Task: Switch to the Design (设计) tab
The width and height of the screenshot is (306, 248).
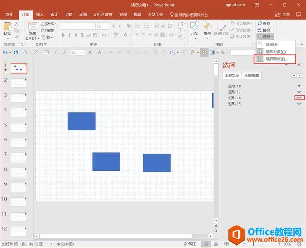Action: coord(54,15)
